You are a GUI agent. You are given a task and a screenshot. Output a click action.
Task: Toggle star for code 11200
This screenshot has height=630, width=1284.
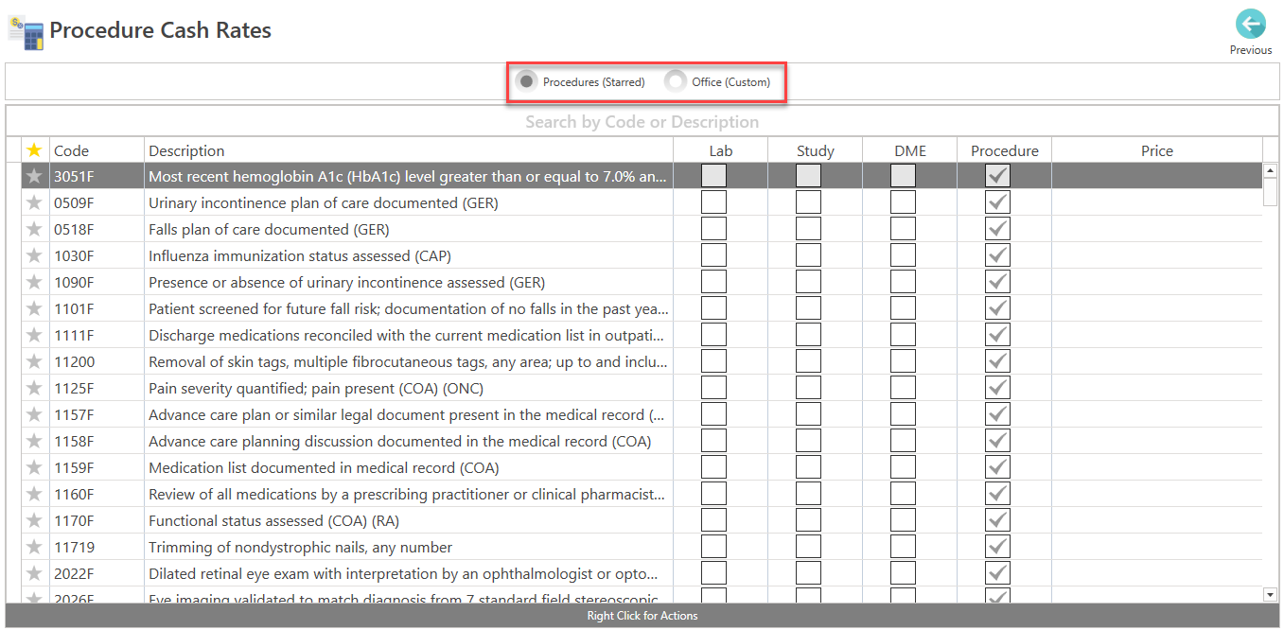35,361
